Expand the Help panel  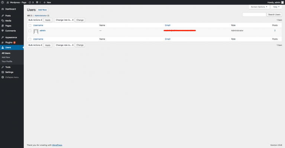[x=276, y=7]
